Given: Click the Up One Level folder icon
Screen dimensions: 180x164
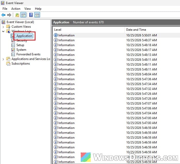Looking at the screenshot, I should [17, 15].
